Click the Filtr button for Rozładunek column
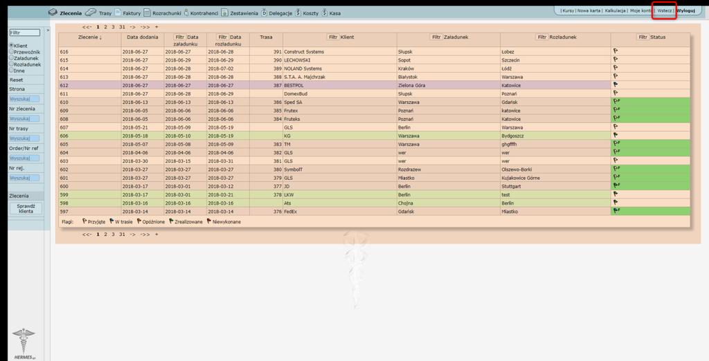 point(541,37)
